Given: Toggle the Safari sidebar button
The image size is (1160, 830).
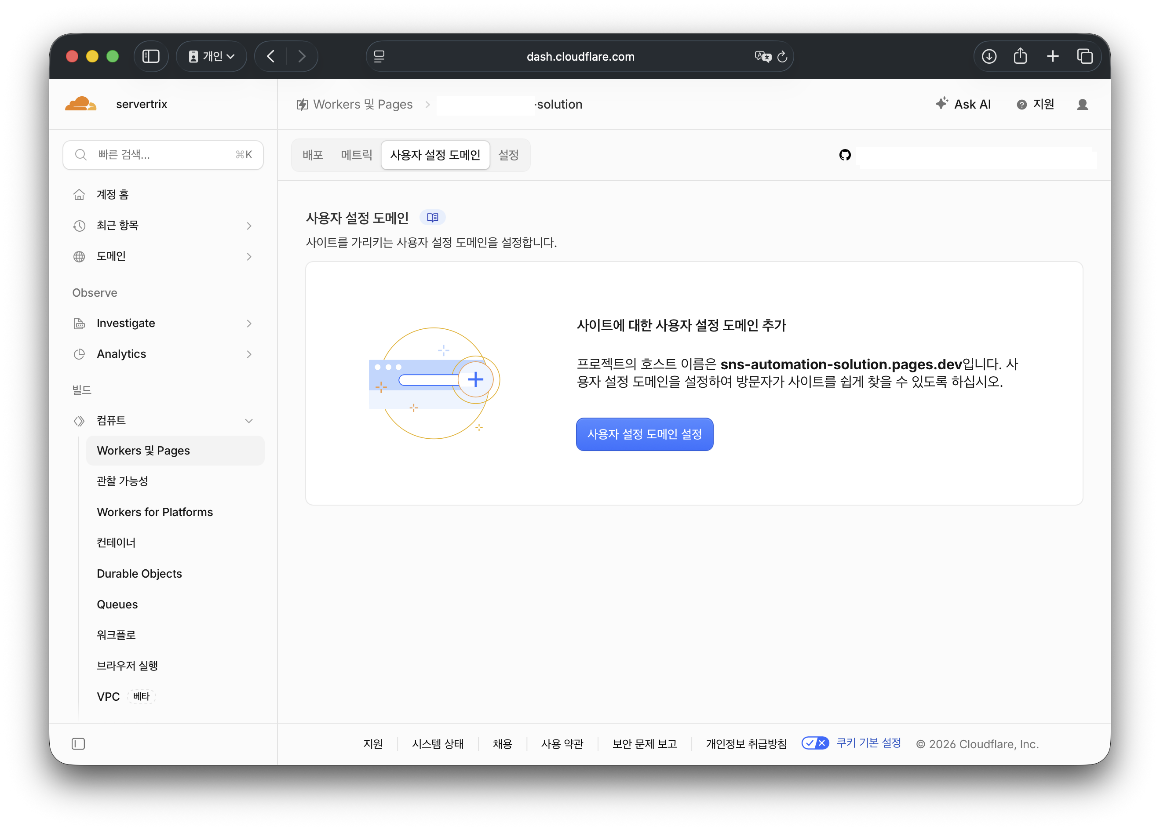Looking at the screenshot, I should click(151, 56).
